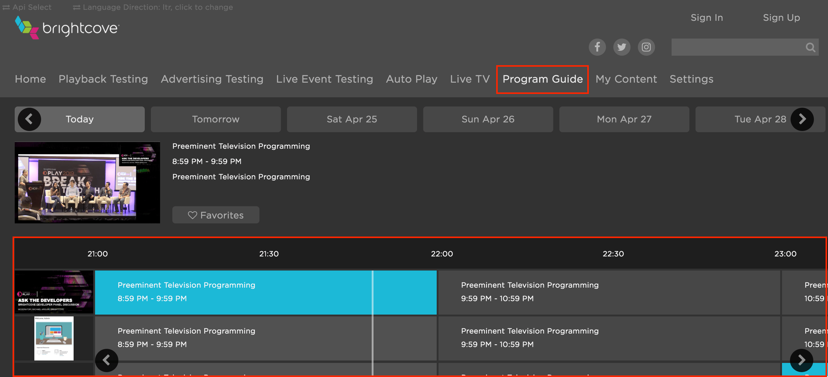Open the My Content section
The width and height of the screenshot is (828, 377).
[626, 79]
